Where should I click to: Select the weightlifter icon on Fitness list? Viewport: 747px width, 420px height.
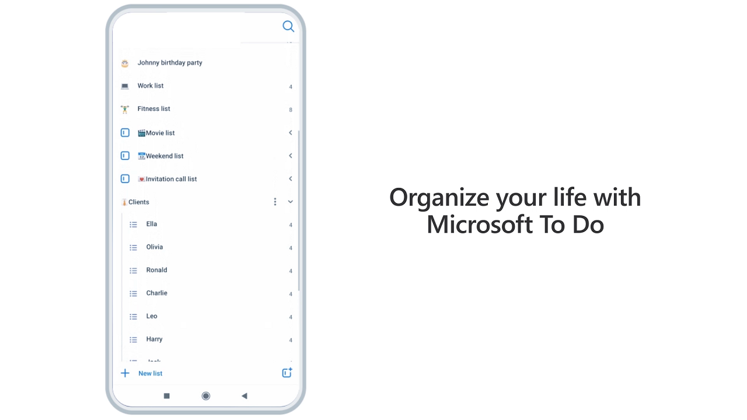click(x=124, y=108)
